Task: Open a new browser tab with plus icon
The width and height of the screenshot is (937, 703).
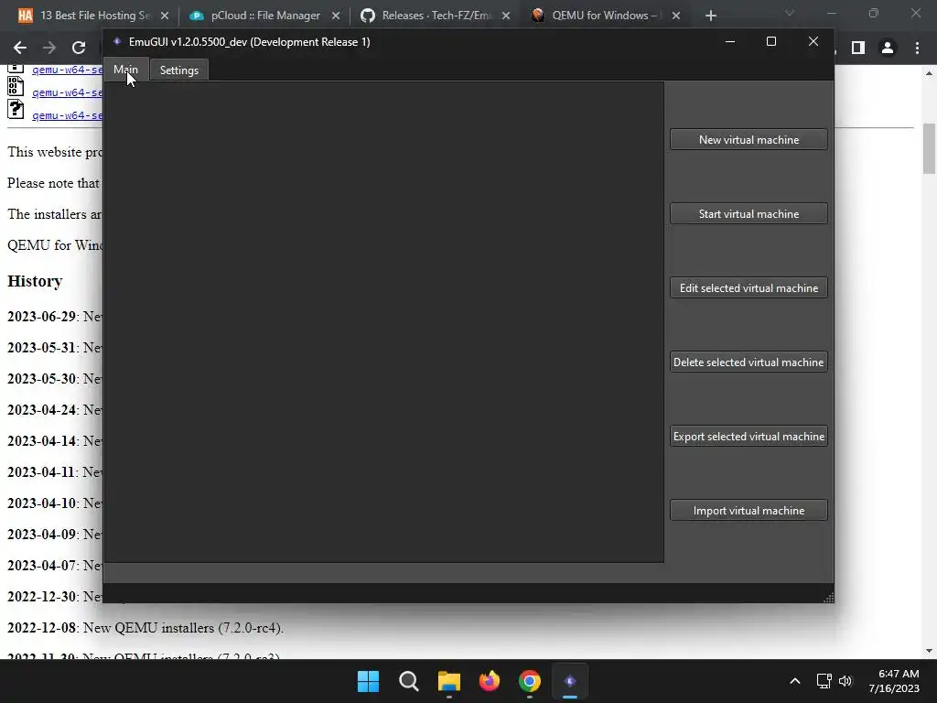Action: [710, 16]
